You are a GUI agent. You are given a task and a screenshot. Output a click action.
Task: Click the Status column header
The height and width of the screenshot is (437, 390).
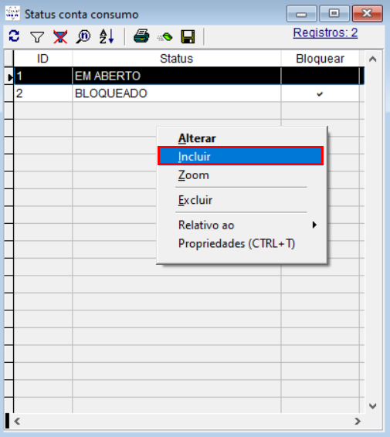(176, 59)
